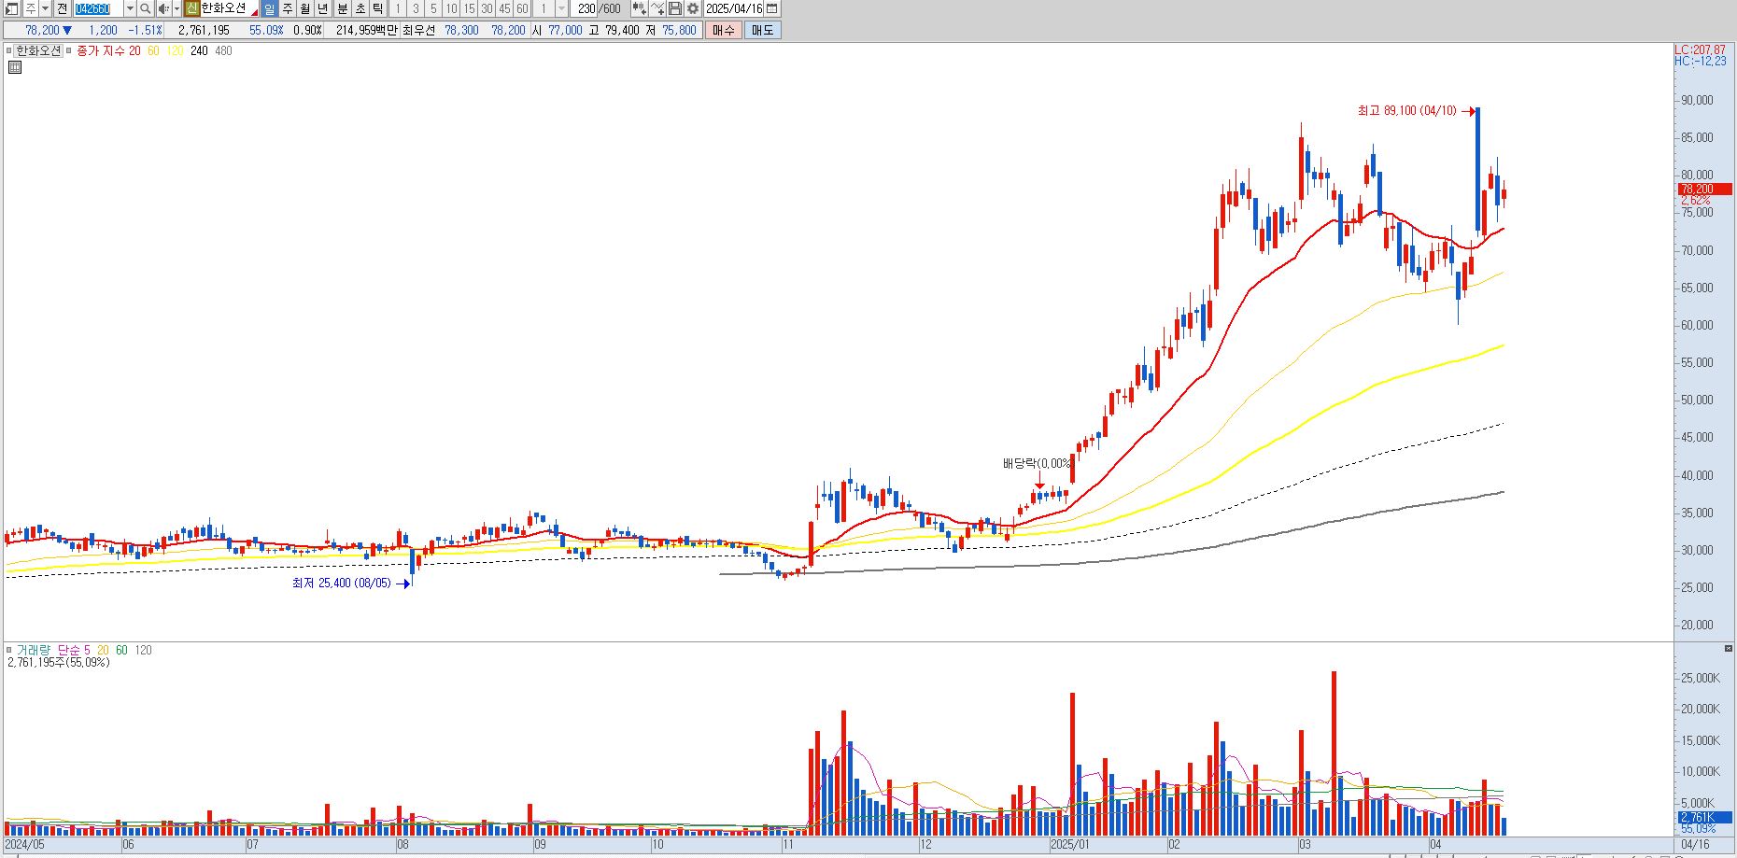Click the volume panel collapse corner button
The image size is (1737, 858).
coord(1729,648)
